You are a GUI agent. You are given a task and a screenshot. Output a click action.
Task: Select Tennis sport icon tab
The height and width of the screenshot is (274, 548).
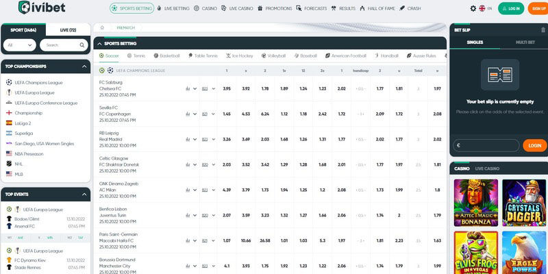[136, 56]
